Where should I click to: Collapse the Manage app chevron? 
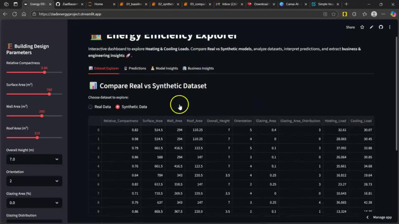367,217
